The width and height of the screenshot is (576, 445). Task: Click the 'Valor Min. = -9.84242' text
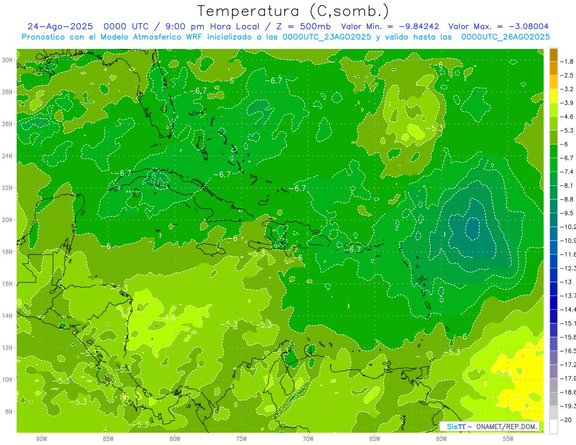tap(390, 26)
